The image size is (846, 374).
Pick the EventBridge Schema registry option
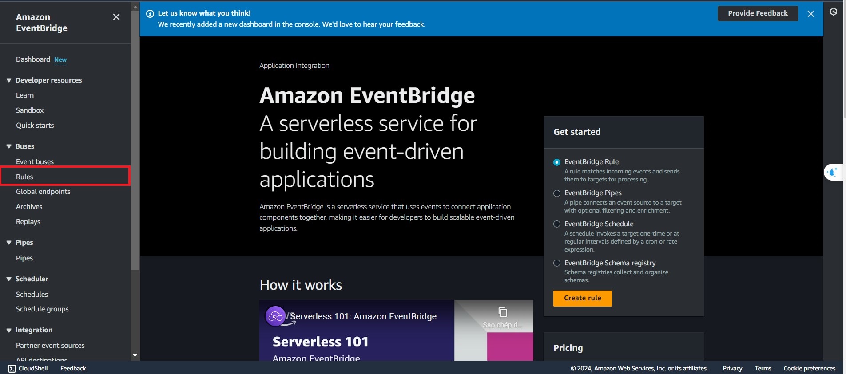(x=556, y=263)
